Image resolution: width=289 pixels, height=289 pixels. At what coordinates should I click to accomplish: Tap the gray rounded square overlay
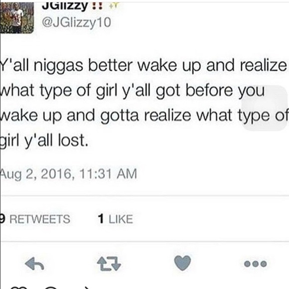click(x=265, y=108)
